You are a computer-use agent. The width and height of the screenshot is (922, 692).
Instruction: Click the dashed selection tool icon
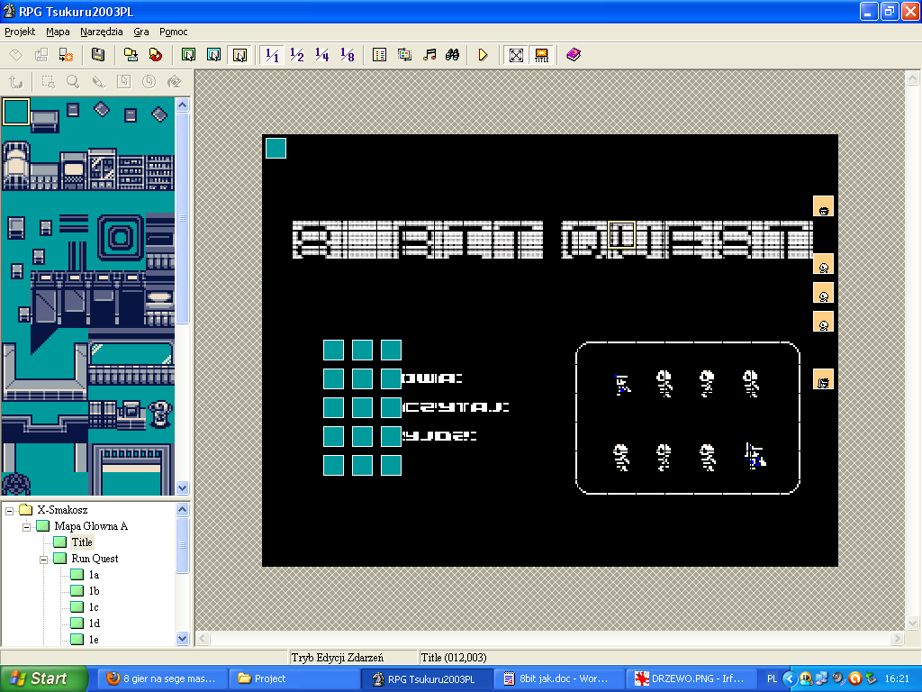click(49, 82)
